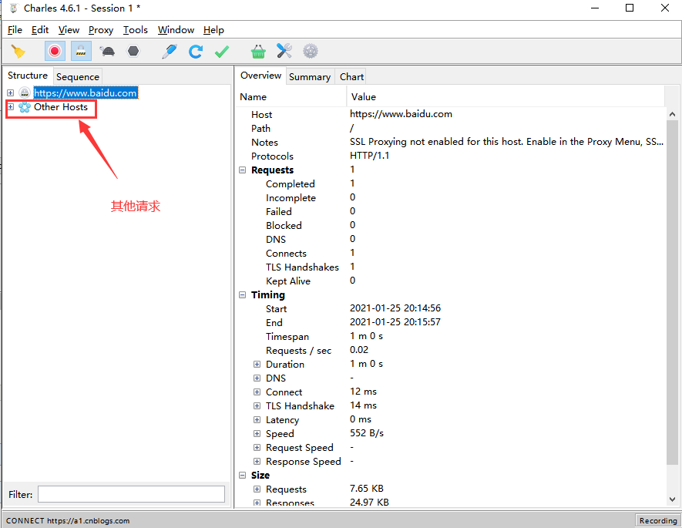This screenshot has width=682, height=528.
Task: Click the Protocols HTTP/1.1 value
Action: [x=370, y=156]
